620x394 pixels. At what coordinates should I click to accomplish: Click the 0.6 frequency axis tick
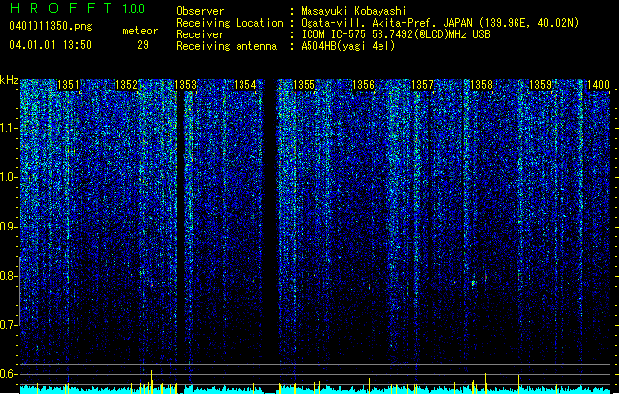[x=8, y=374]
